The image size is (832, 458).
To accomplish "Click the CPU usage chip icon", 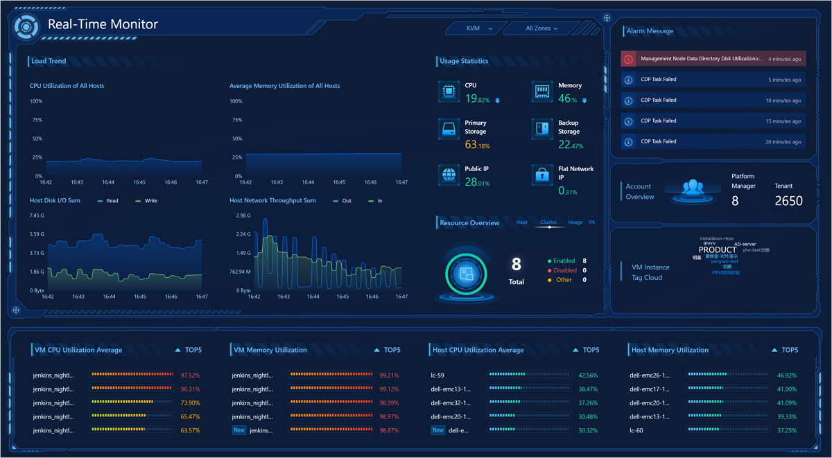I will (x=449, y=91).
